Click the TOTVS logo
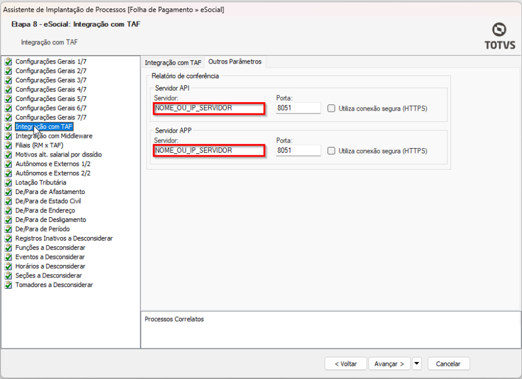This screenshot has width=522, height=379. click(x=500, y=36)
